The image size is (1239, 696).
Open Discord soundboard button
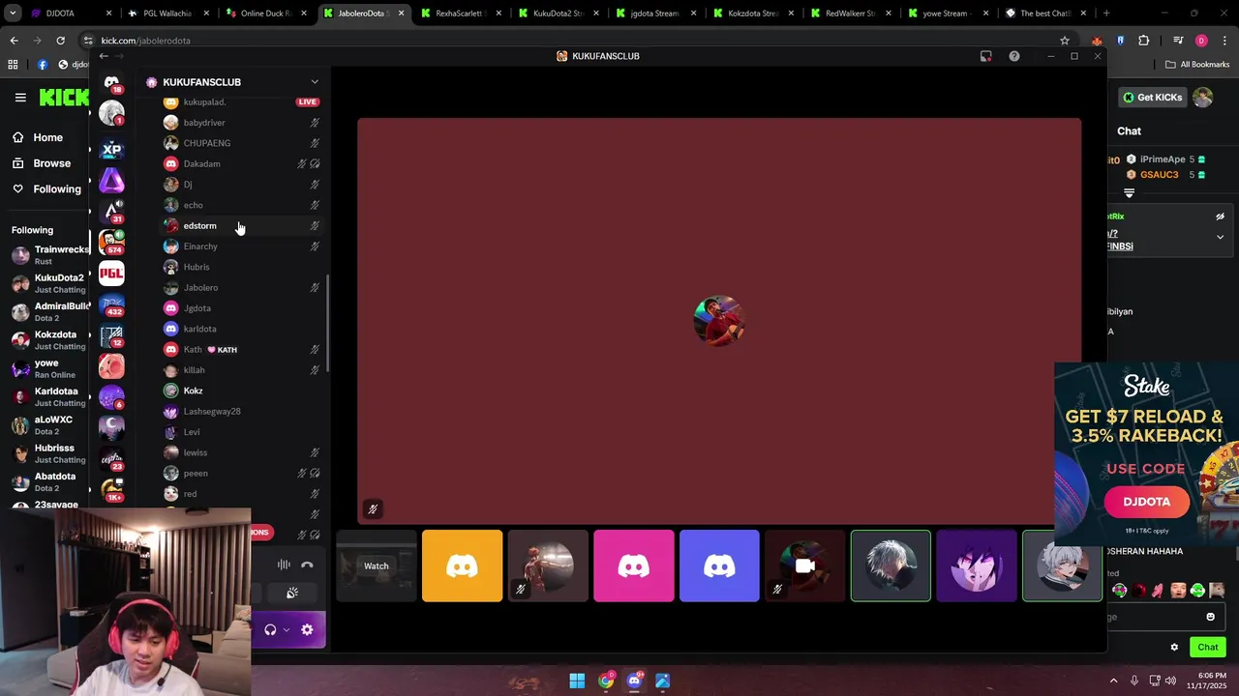[292, 593]
